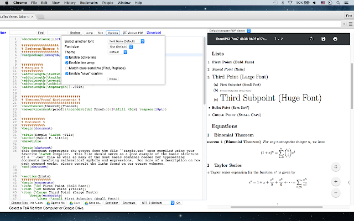354x221 pixels.
Task: Click the fit-to-page button in PDF viewer
Action: click(336, 167)
